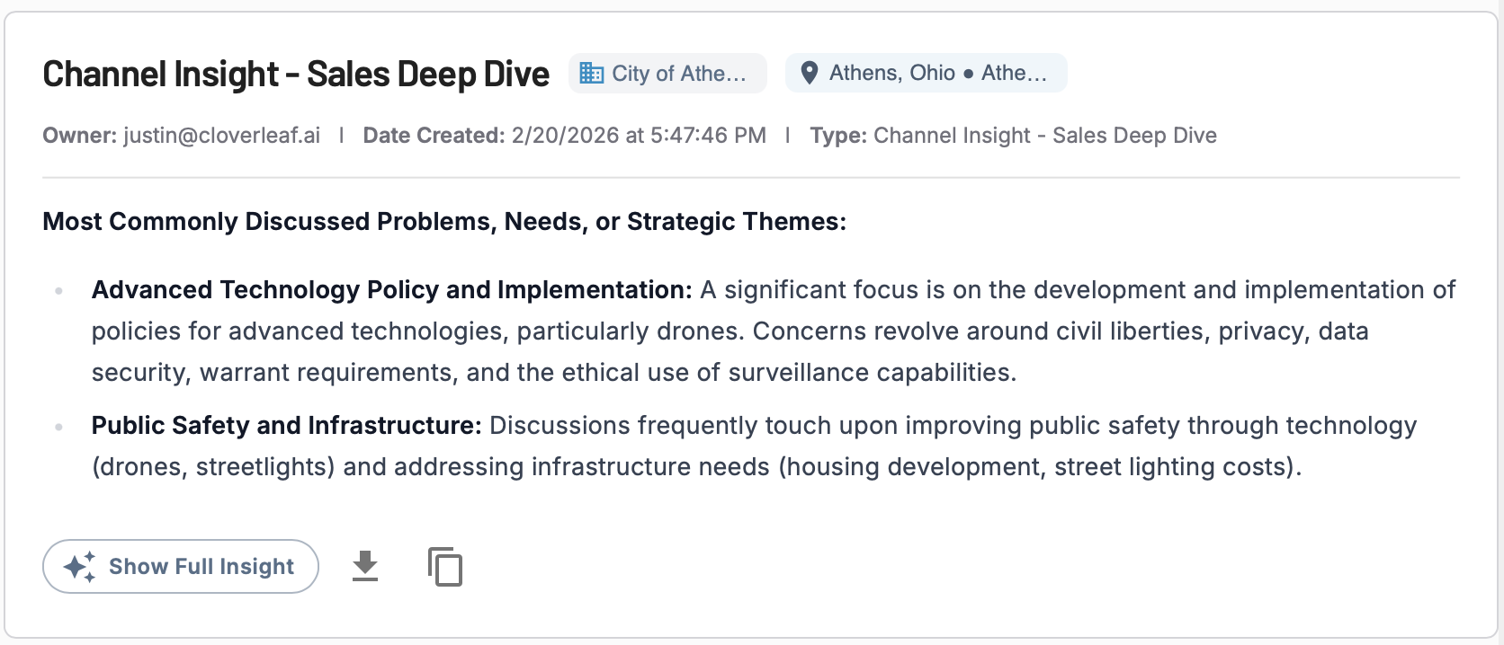Viewport: 1504px width, 645px height.
Task: Copy insight using the copy icon
Action: pos(445,567)
